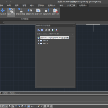Toggle the lineweight display in status bar
Viewport: 108px width, 108px height.
pos(16,106)
